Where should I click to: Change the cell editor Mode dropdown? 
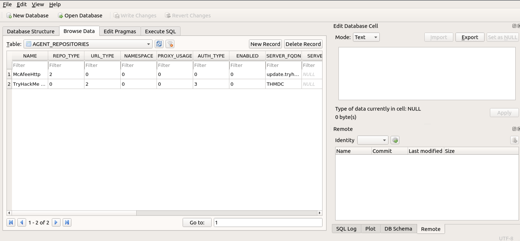(x=366, y=37)
